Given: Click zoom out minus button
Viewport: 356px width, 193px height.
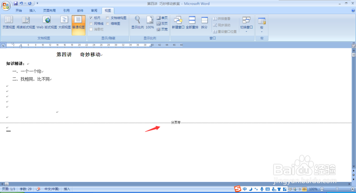Looking at the screenshot, I should pos(322,189).
